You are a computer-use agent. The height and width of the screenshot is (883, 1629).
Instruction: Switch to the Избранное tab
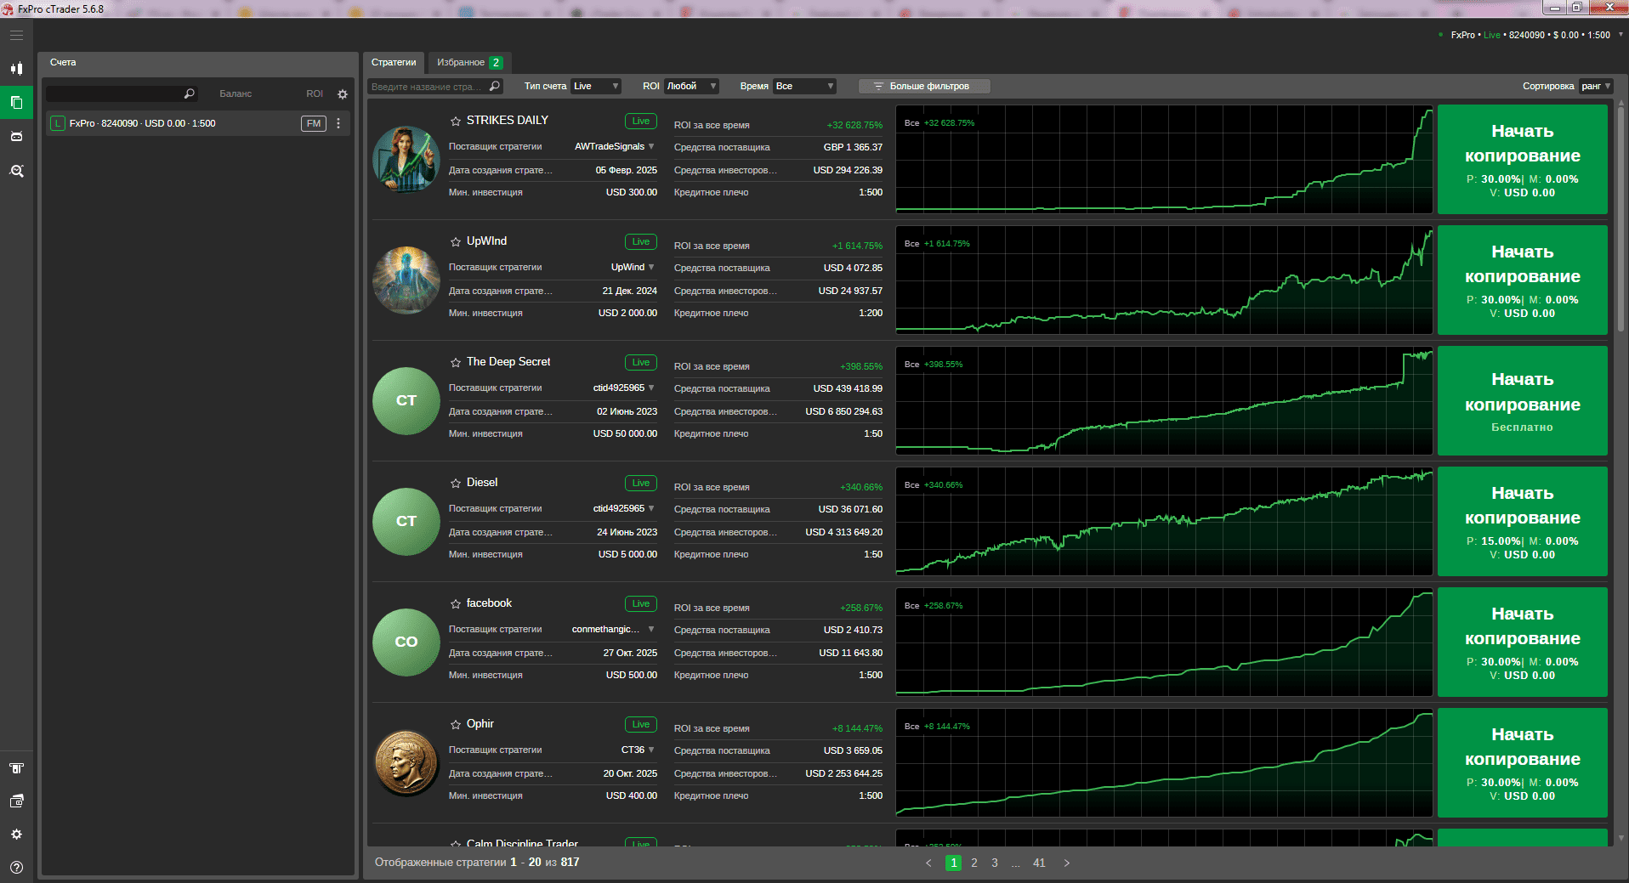pyautogui.click(x=469, y=62)
